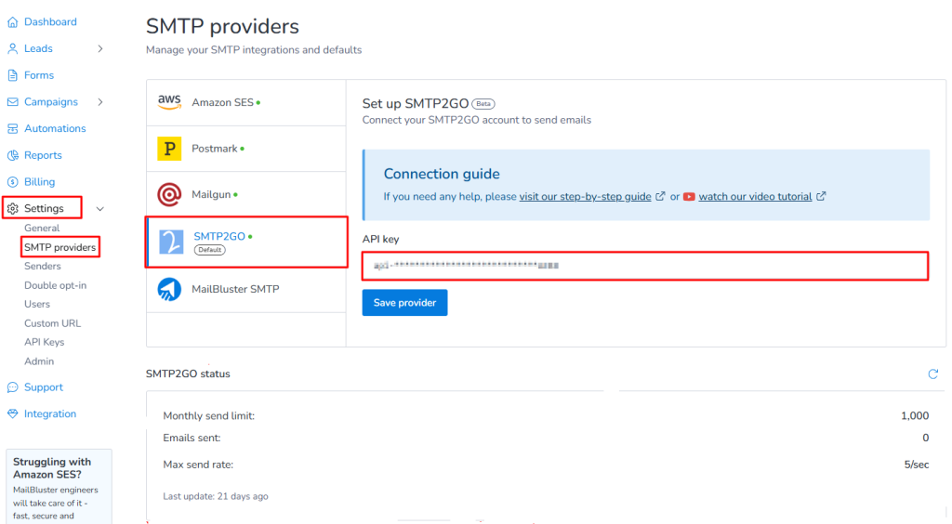The width and height of the screenshot is (952, 524).
Task: Click the Campaigns envelope icon
Action: coord(13,102)
